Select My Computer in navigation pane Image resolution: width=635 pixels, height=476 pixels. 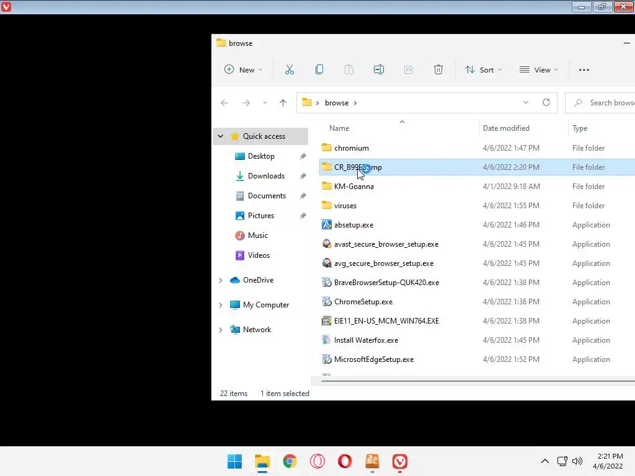tap(265, 304)
